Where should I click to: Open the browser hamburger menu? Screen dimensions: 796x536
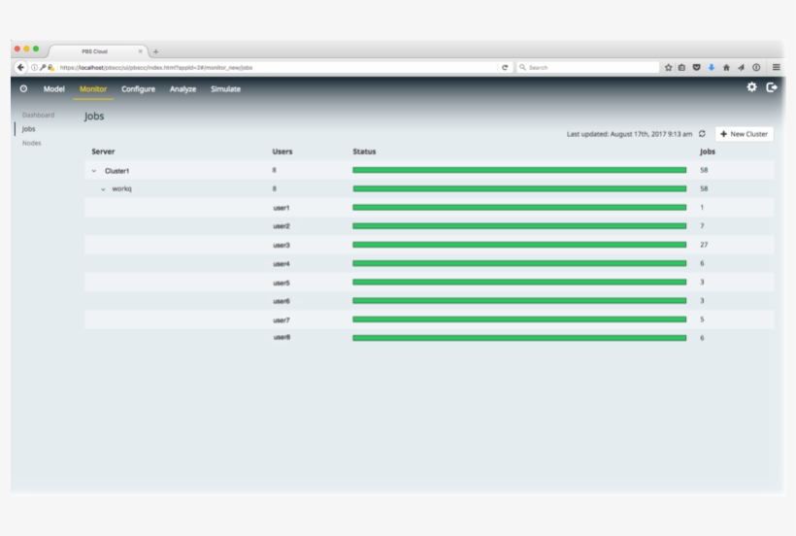776,67
